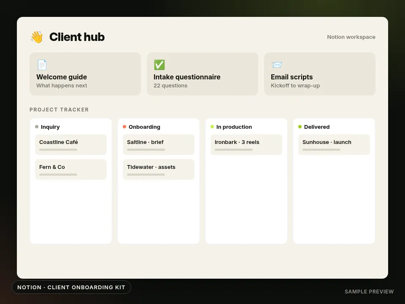Open the Sunhouse · launch card
405x304 pixels.
point(334,144)
